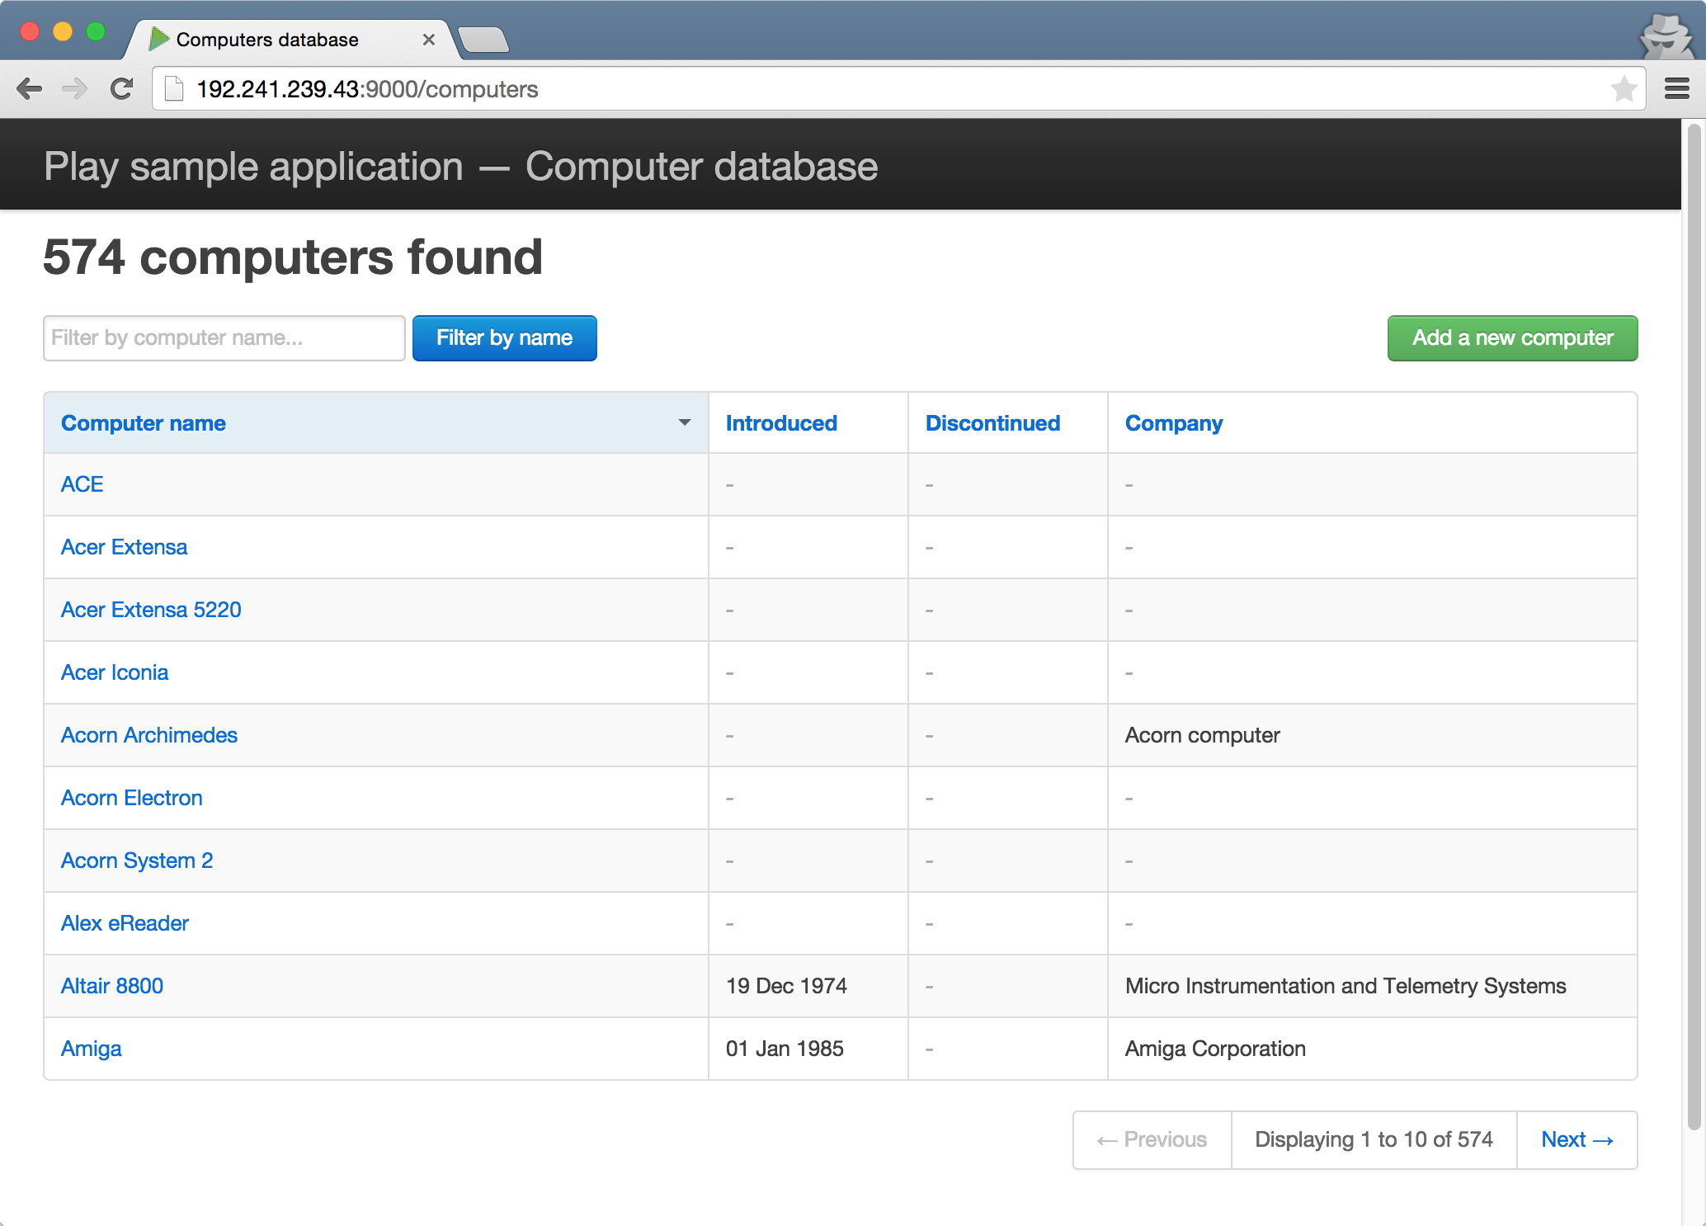Viewport: 1706px width, 1226px height.
Task: Bookmark this page with the star icon
Action: tap(1624, 89)
